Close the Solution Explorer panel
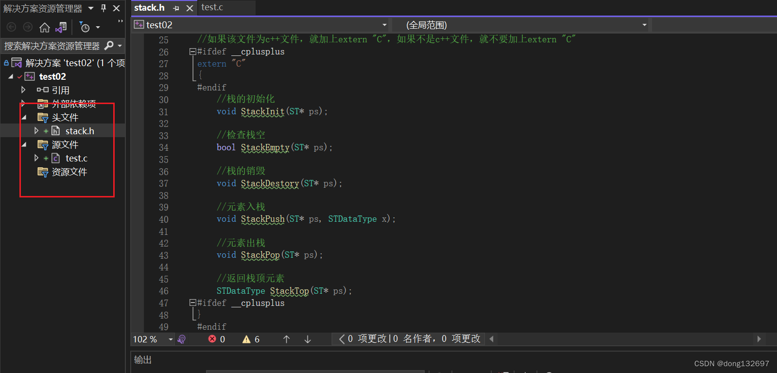The image size is (777, 373). point(117,8)
